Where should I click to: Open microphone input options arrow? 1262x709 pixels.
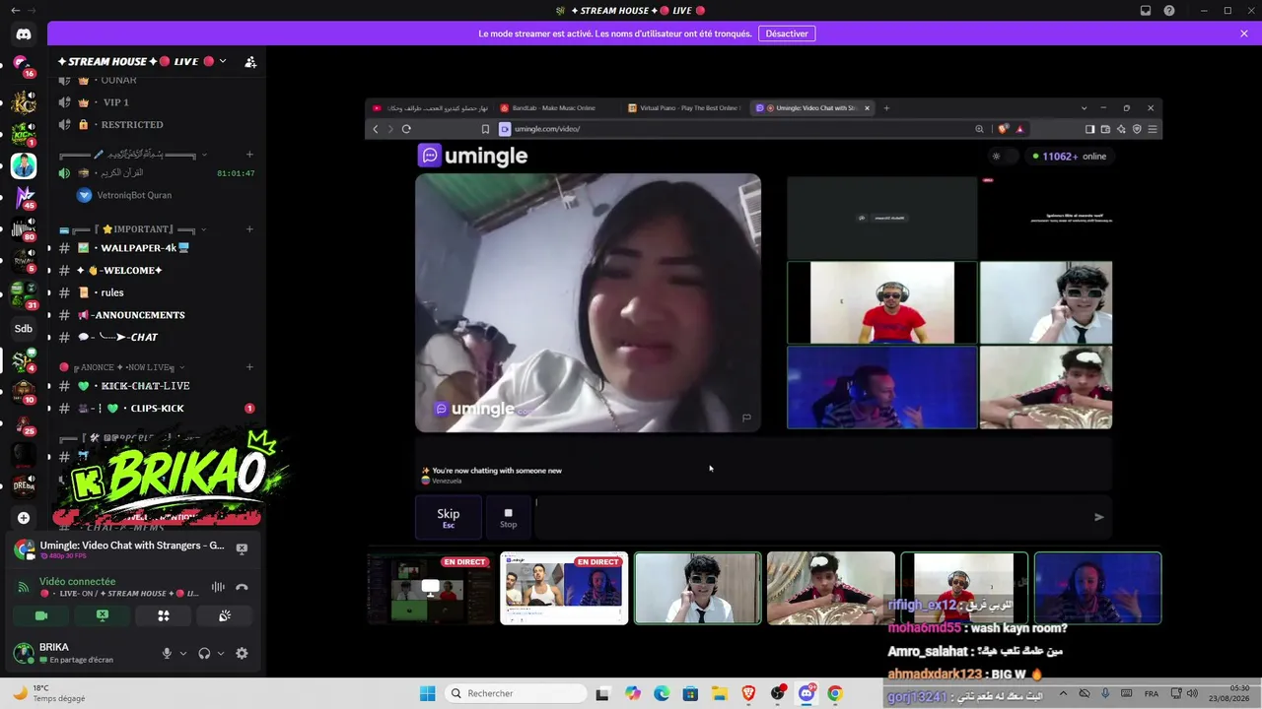[182, 653]
